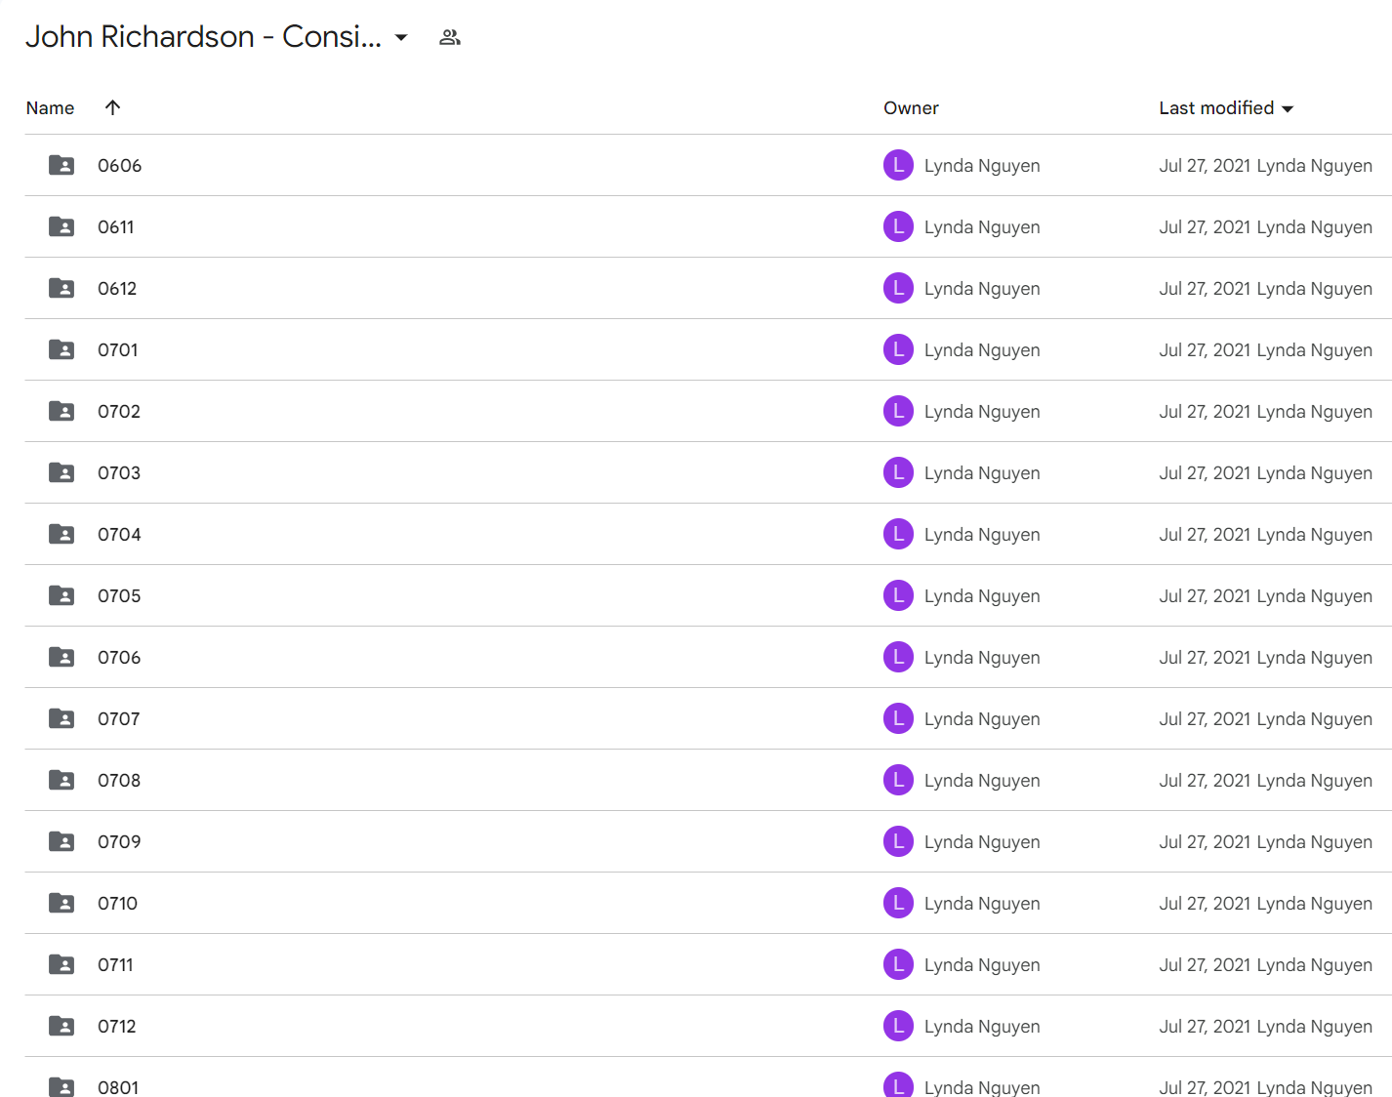Click owner Lynda Nguyen in the 0710 row
1392x1097 pixels.
point(982,904)
